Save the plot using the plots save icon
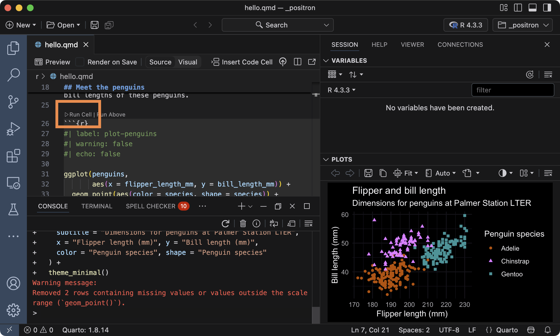Image resolution: width=560 pixels, height=336 pixels. point(368,173)
